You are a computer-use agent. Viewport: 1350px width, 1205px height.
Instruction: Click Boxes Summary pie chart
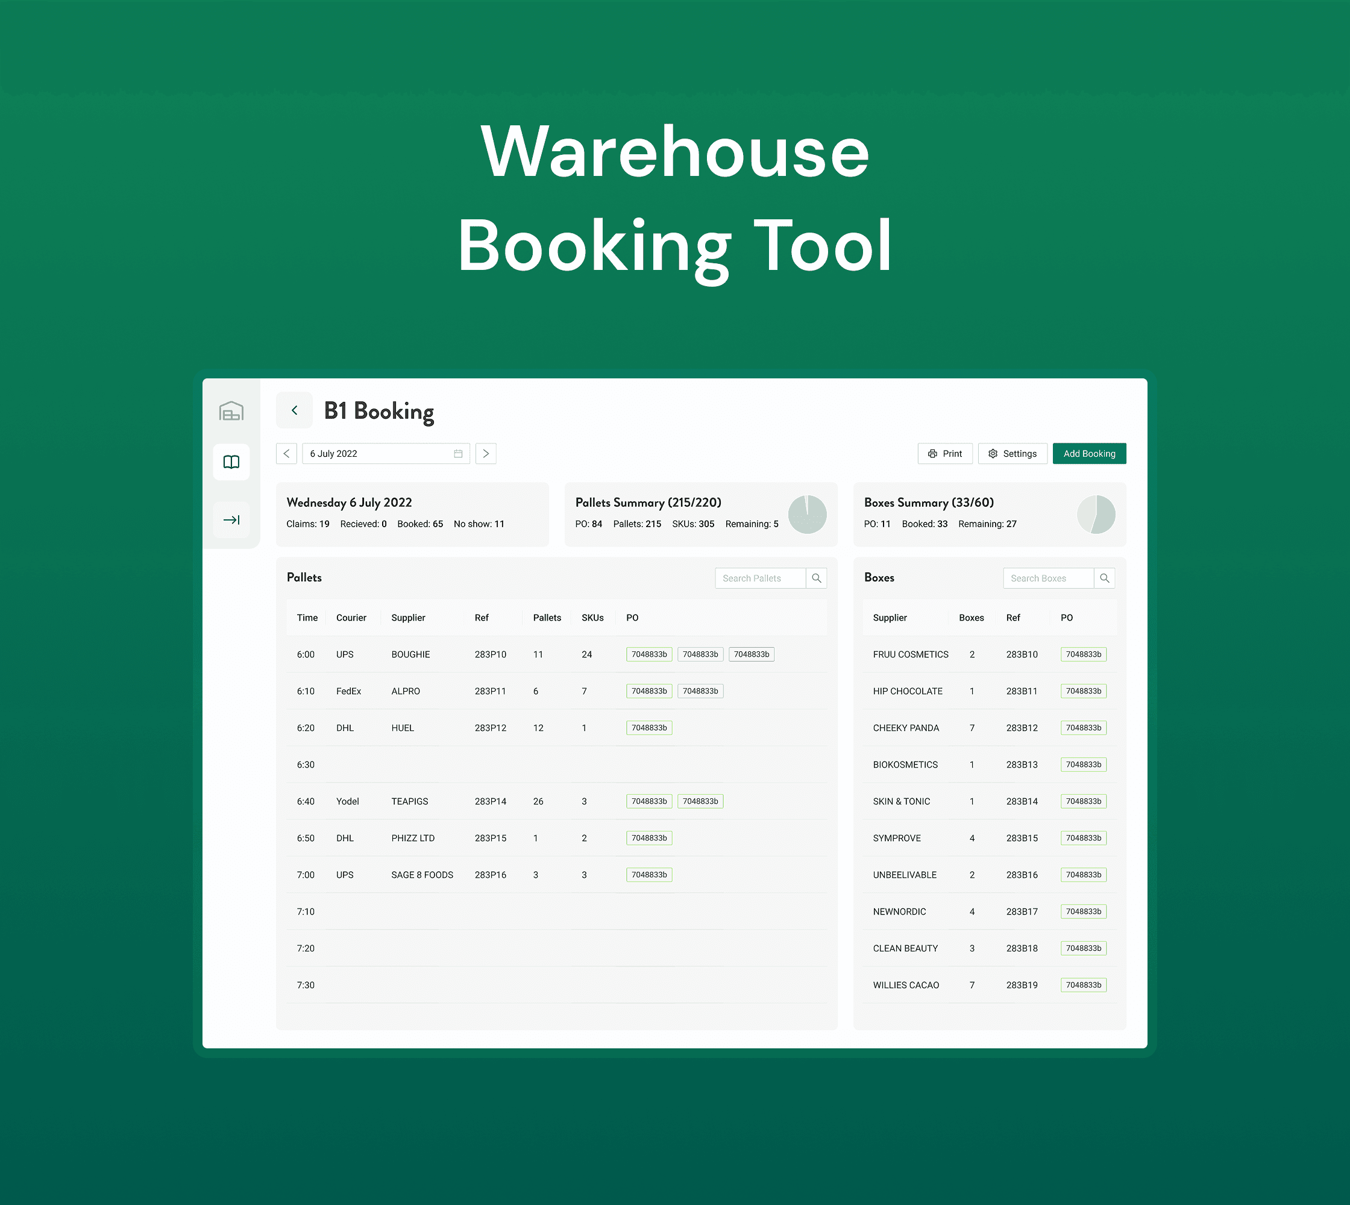1096,515
